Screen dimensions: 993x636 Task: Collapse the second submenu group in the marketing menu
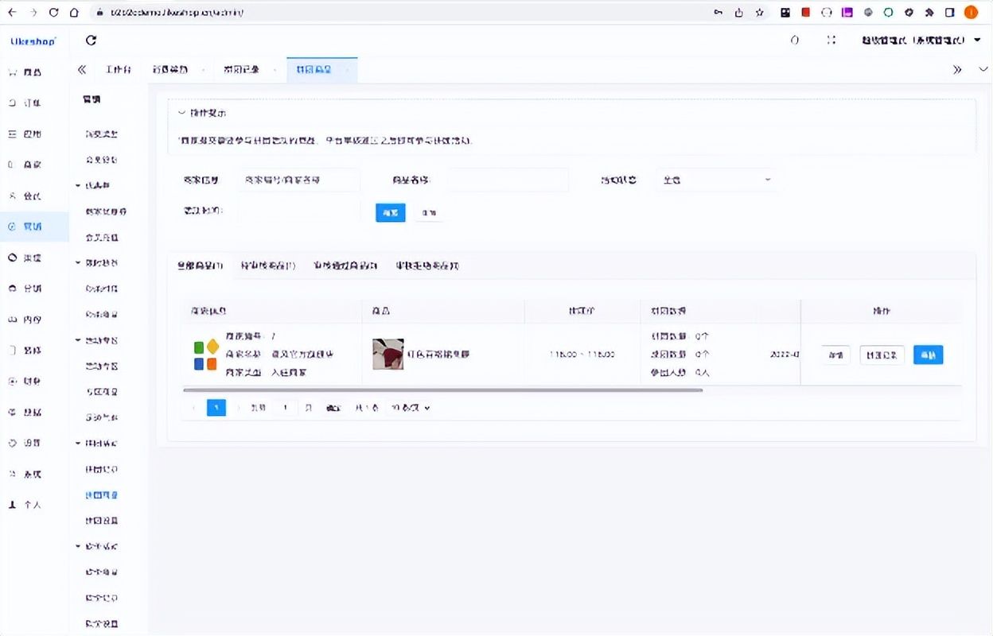[x=79, y=262]
